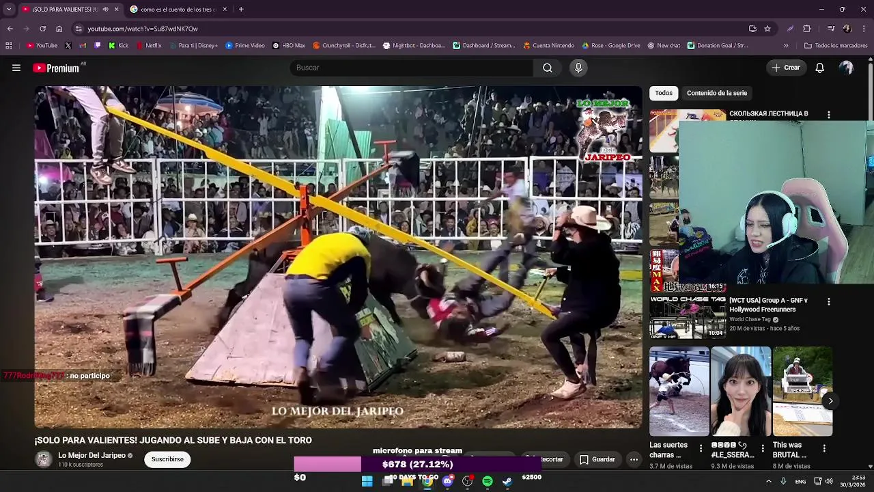Open Discord from the taskbar

(x=447, y=481)
